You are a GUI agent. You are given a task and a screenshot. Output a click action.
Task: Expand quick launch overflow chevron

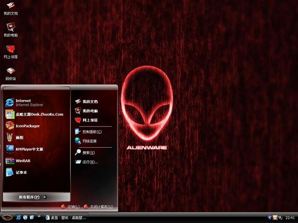pyautogui.click(x=39, y=216)
